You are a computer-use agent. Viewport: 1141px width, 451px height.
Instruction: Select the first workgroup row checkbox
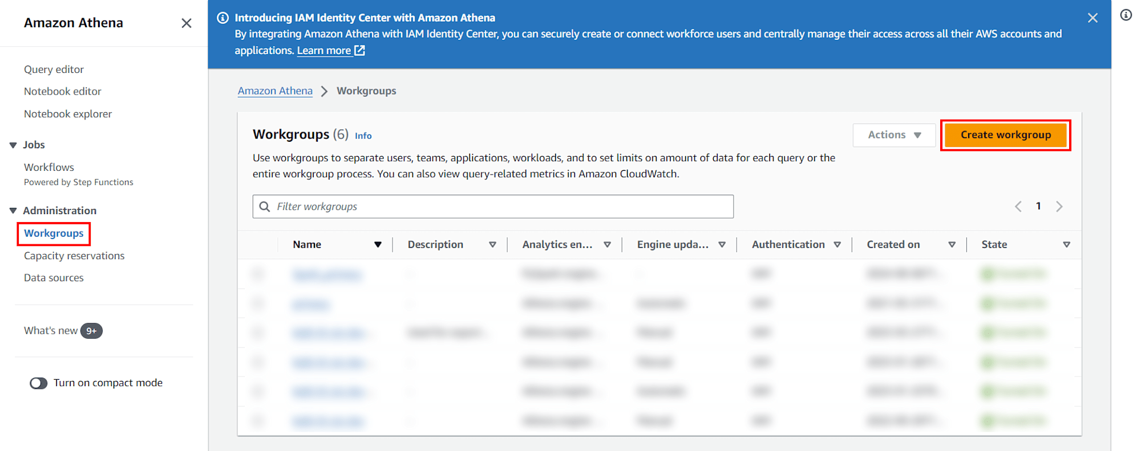click(258, 274)
